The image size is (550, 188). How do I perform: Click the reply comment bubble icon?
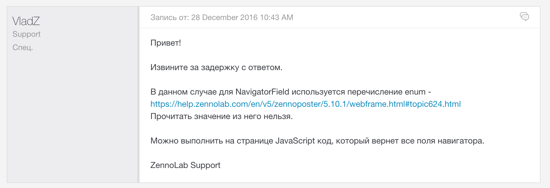click(524, 17)
